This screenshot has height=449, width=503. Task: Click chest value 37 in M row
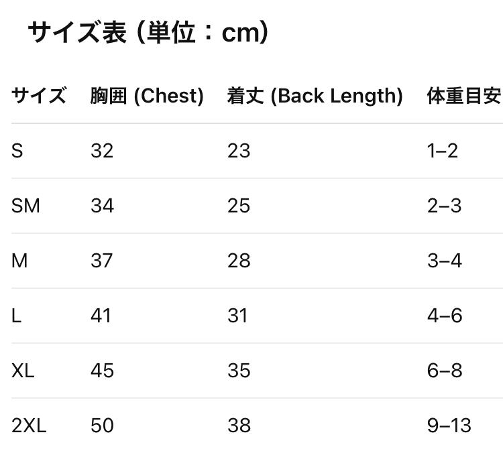[102, 261]
